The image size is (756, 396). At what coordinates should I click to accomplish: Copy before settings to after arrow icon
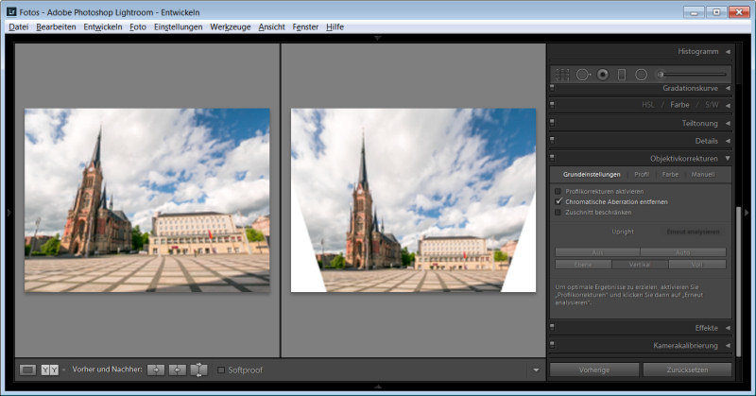click(x=155, y=370)
